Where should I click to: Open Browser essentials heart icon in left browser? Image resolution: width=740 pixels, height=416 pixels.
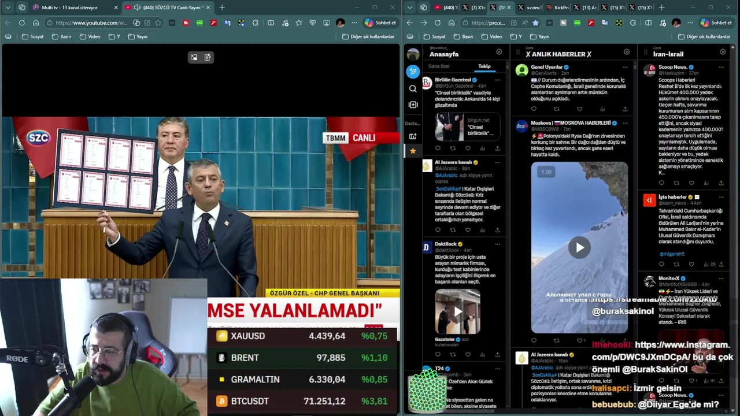pos(313,23)
